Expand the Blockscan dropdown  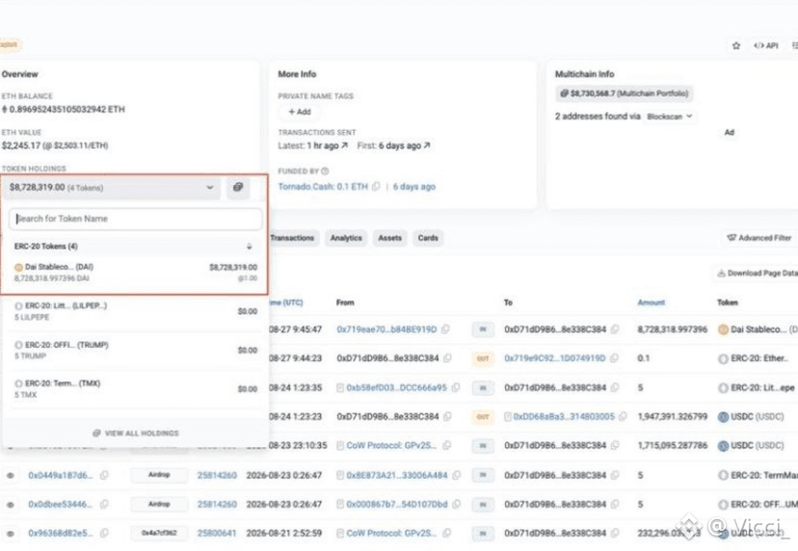pyautogui.click(x=670, y=117)
